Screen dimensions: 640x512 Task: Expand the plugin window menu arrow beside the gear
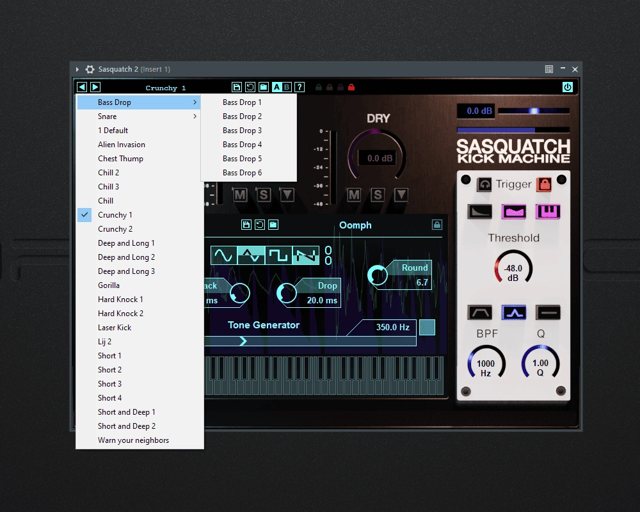(x=77, y=69)
